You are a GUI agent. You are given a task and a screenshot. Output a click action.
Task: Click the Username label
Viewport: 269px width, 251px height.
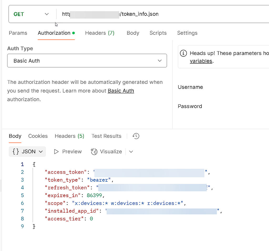[190, 87]
